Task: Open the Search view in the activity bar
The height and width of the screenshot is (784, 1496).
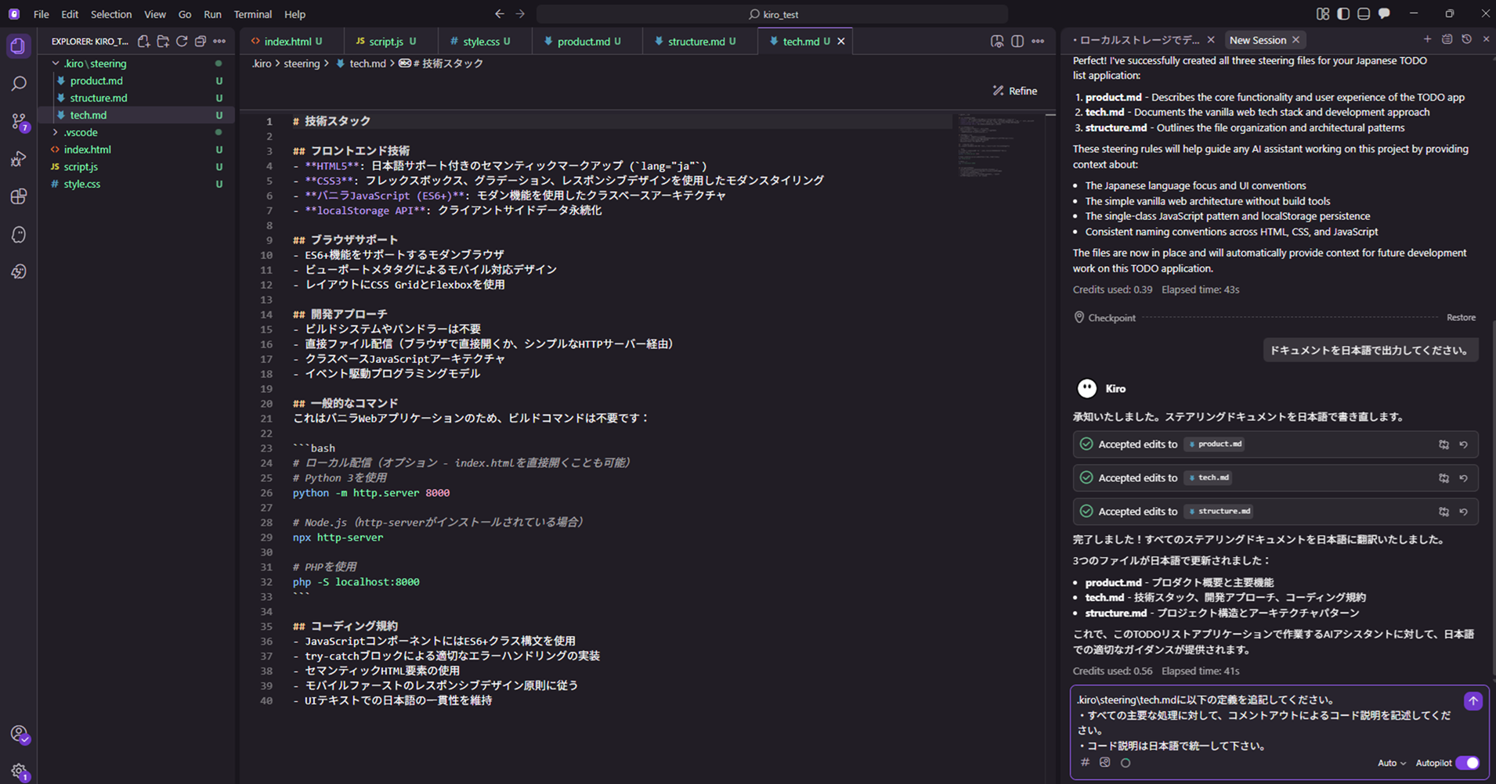Action: pyautogui.click(x=19, y=83)
